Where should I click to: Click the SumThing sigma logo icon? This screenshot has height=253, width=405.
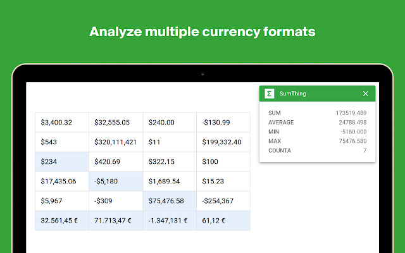(270, 94)
